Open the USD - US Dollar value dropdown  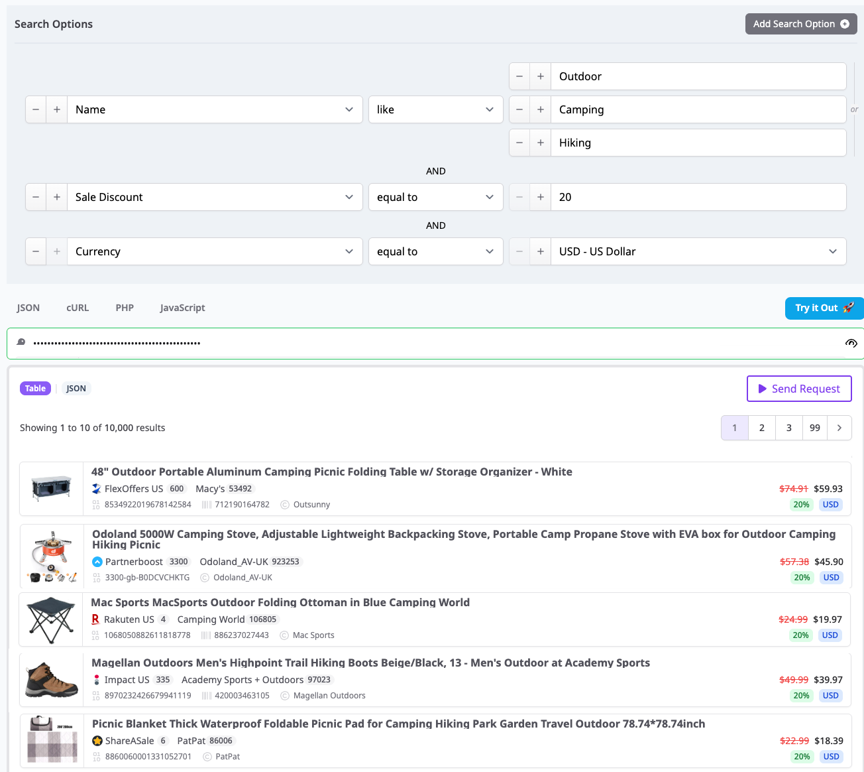[x=698, y=251]
